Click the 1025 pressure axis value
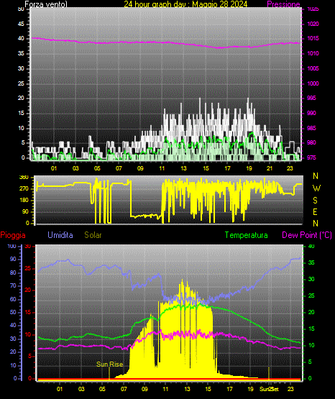 tap(313, 9)
